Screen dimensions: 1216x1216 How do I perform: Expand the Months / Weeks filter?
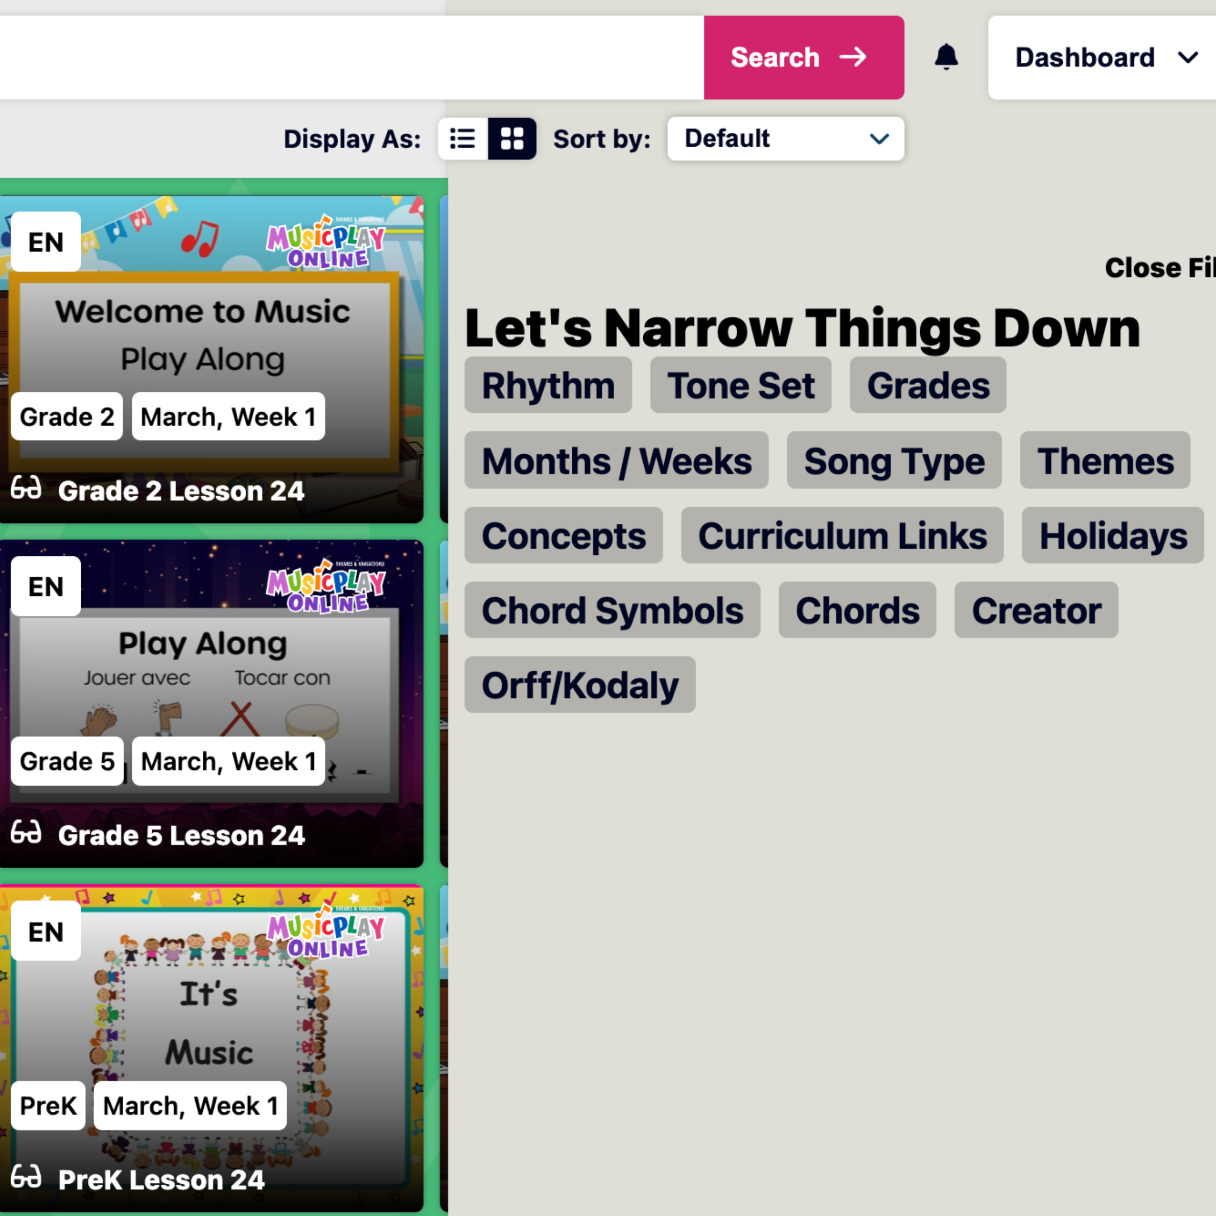click(616, 461)
